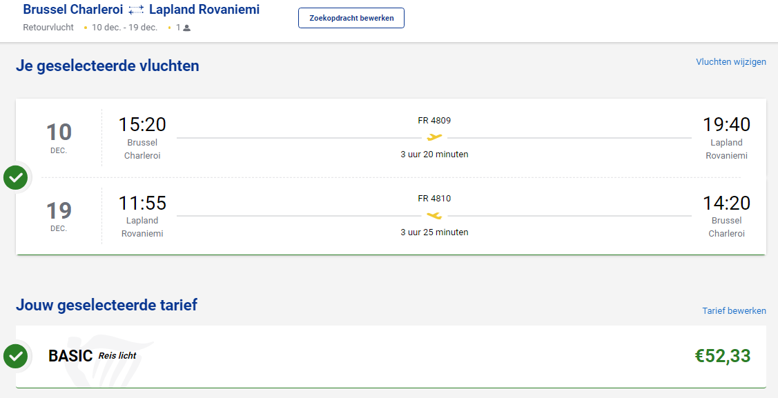Click the passenger person icon
The width and height of the screenshot is (778, 398).
[186, 28]
